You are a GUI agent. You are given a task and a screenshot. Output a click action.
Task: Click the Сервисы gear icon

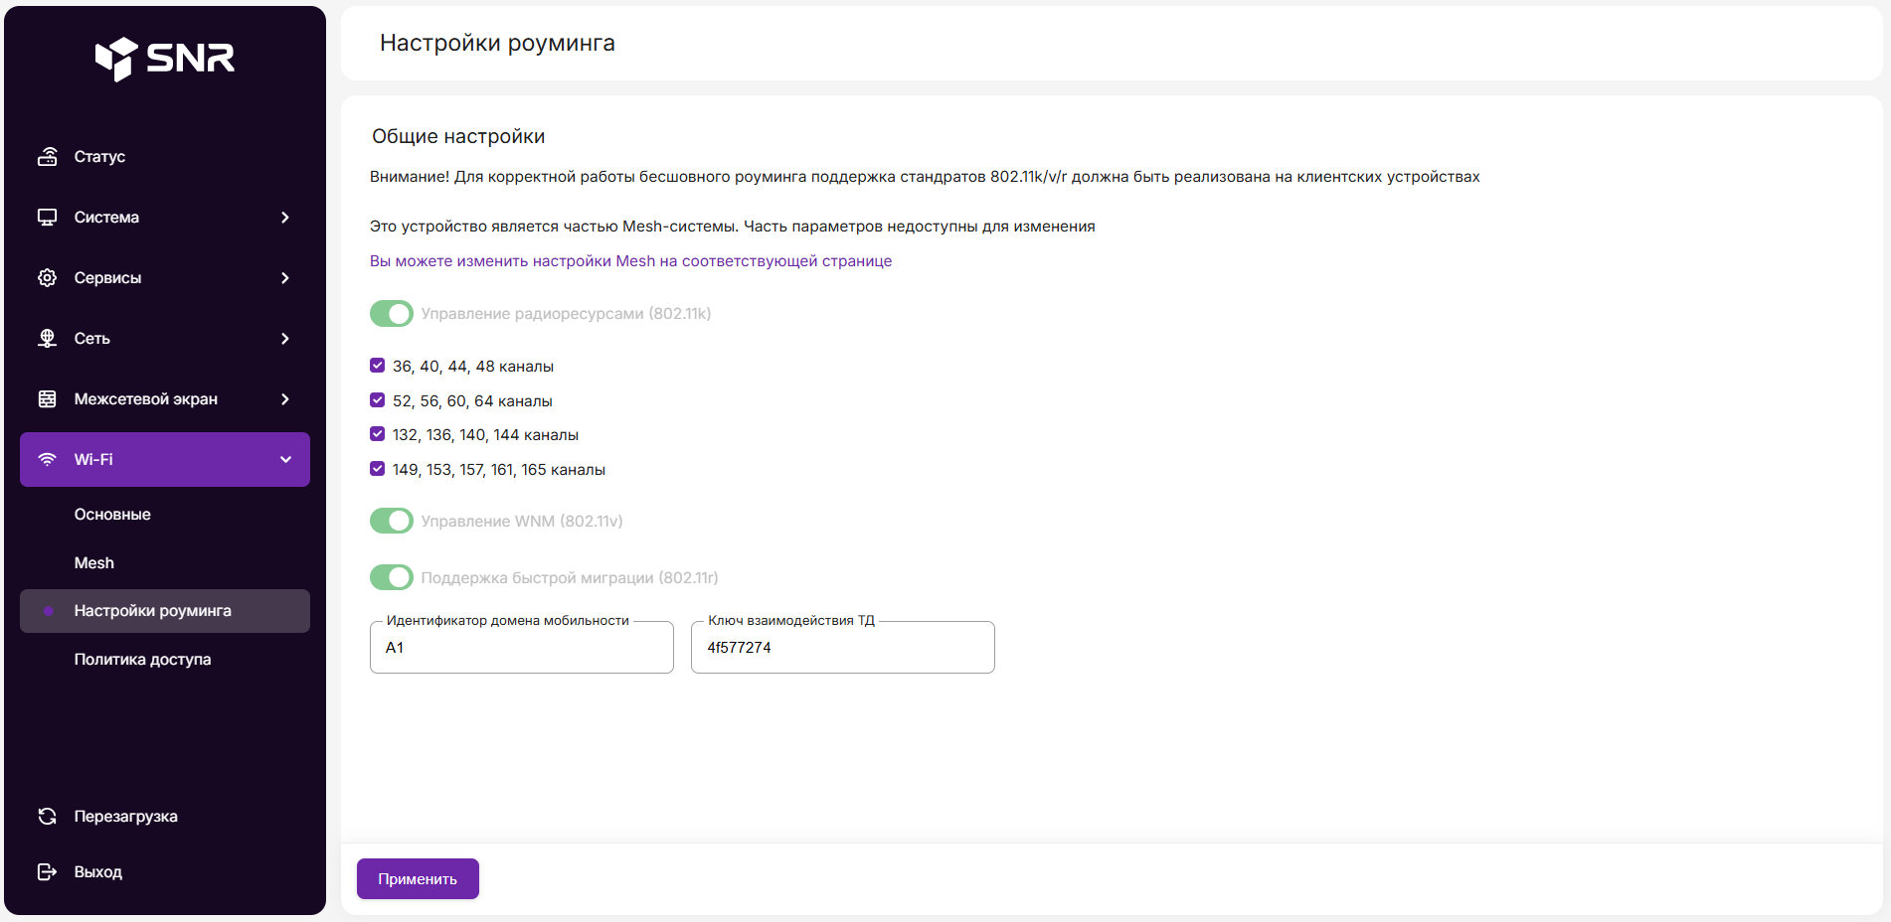[47, 278]
